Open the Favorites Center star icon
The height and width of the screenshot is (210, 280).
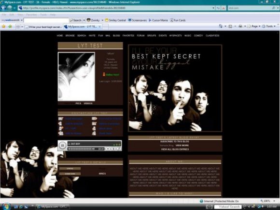tap(3, 27)
